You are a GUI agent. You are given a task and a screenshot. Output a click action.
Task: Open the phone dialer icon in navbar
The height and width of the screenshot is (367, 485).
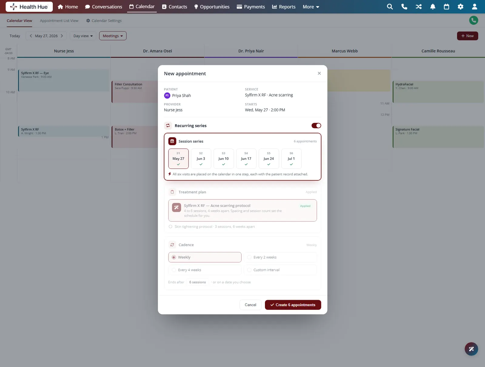[404, 7]
